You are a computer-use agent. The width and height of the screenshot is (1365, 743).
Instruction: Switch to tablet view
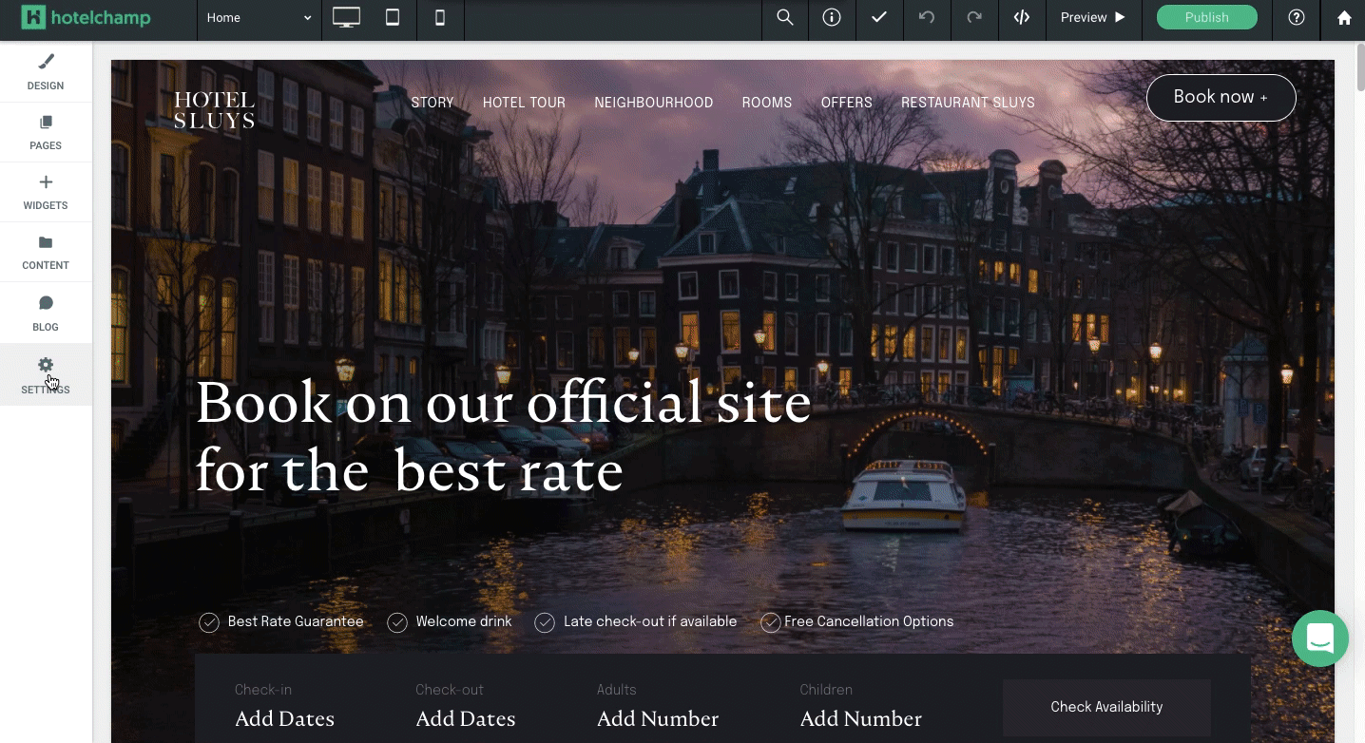pyautogui.click(x=393, y=17)
